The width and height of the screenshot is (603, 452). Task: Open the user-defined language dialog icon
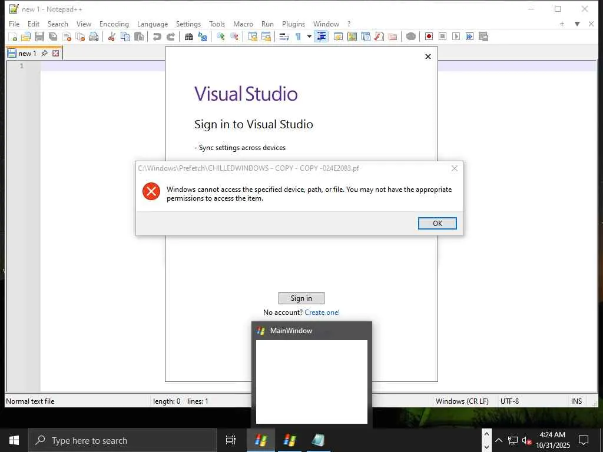point(339,37)
